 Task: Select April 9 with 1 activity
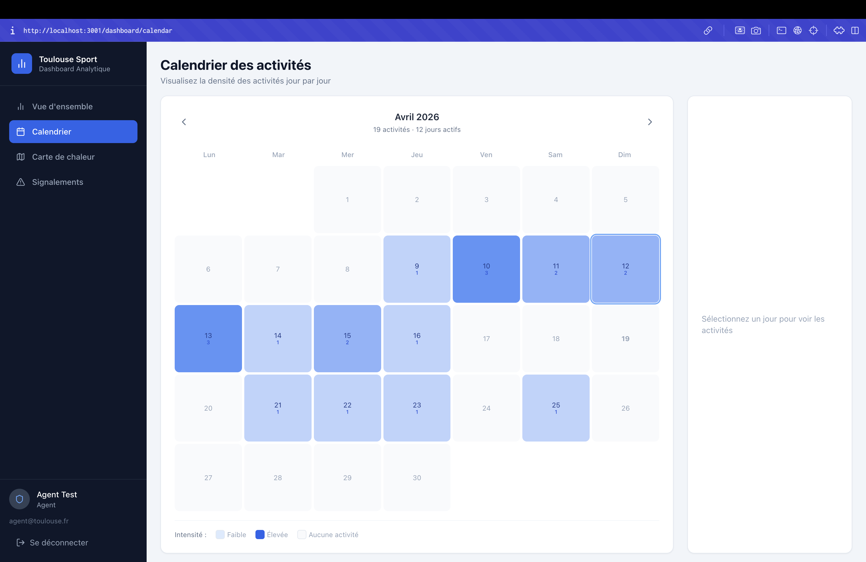(x=417, y=269)
